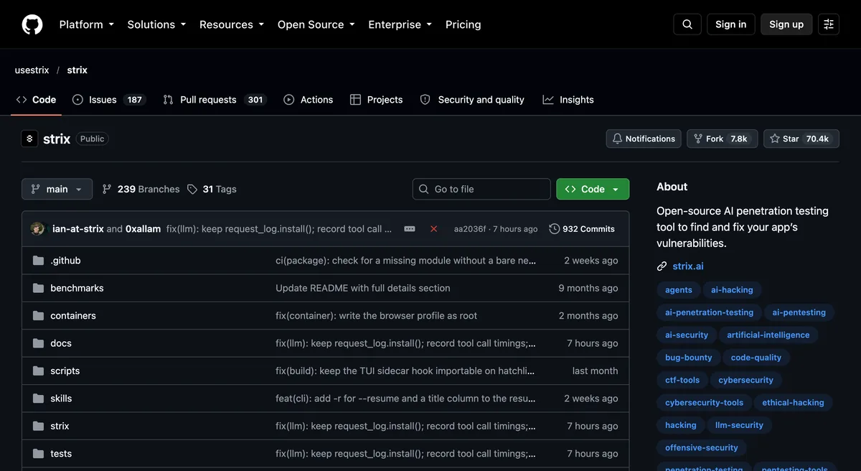861x471 pixels.
Task: Open the strix.ai website link
Action: click(688, 266)
